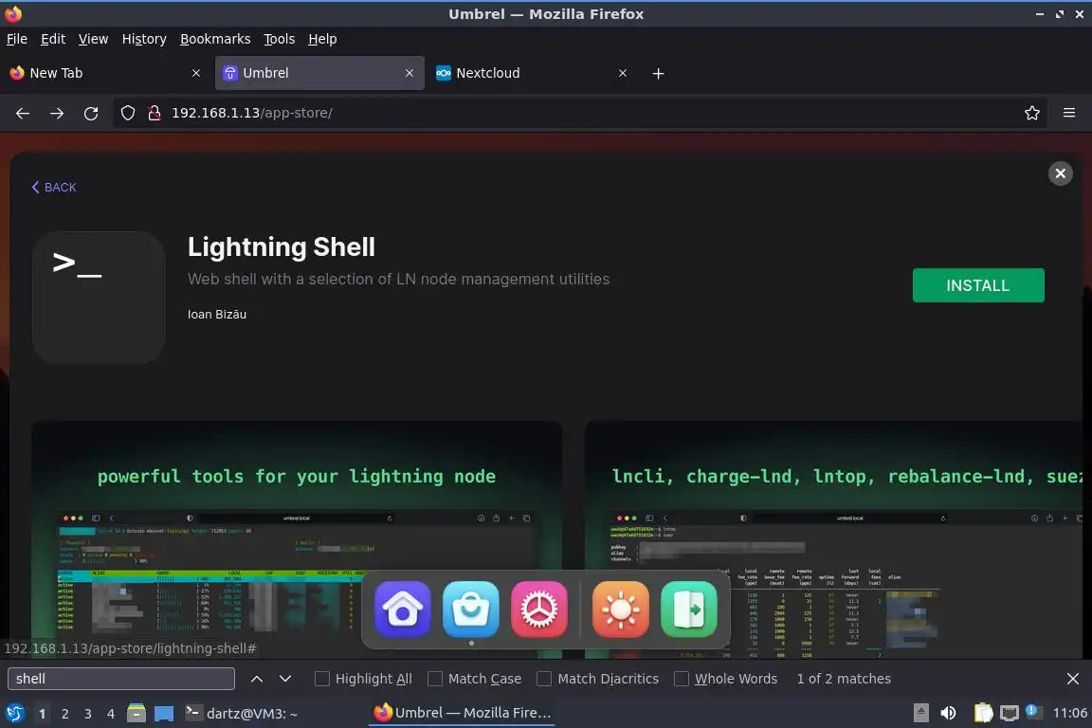
Task: Open the File menu
Action: click(x=17, y=39)
